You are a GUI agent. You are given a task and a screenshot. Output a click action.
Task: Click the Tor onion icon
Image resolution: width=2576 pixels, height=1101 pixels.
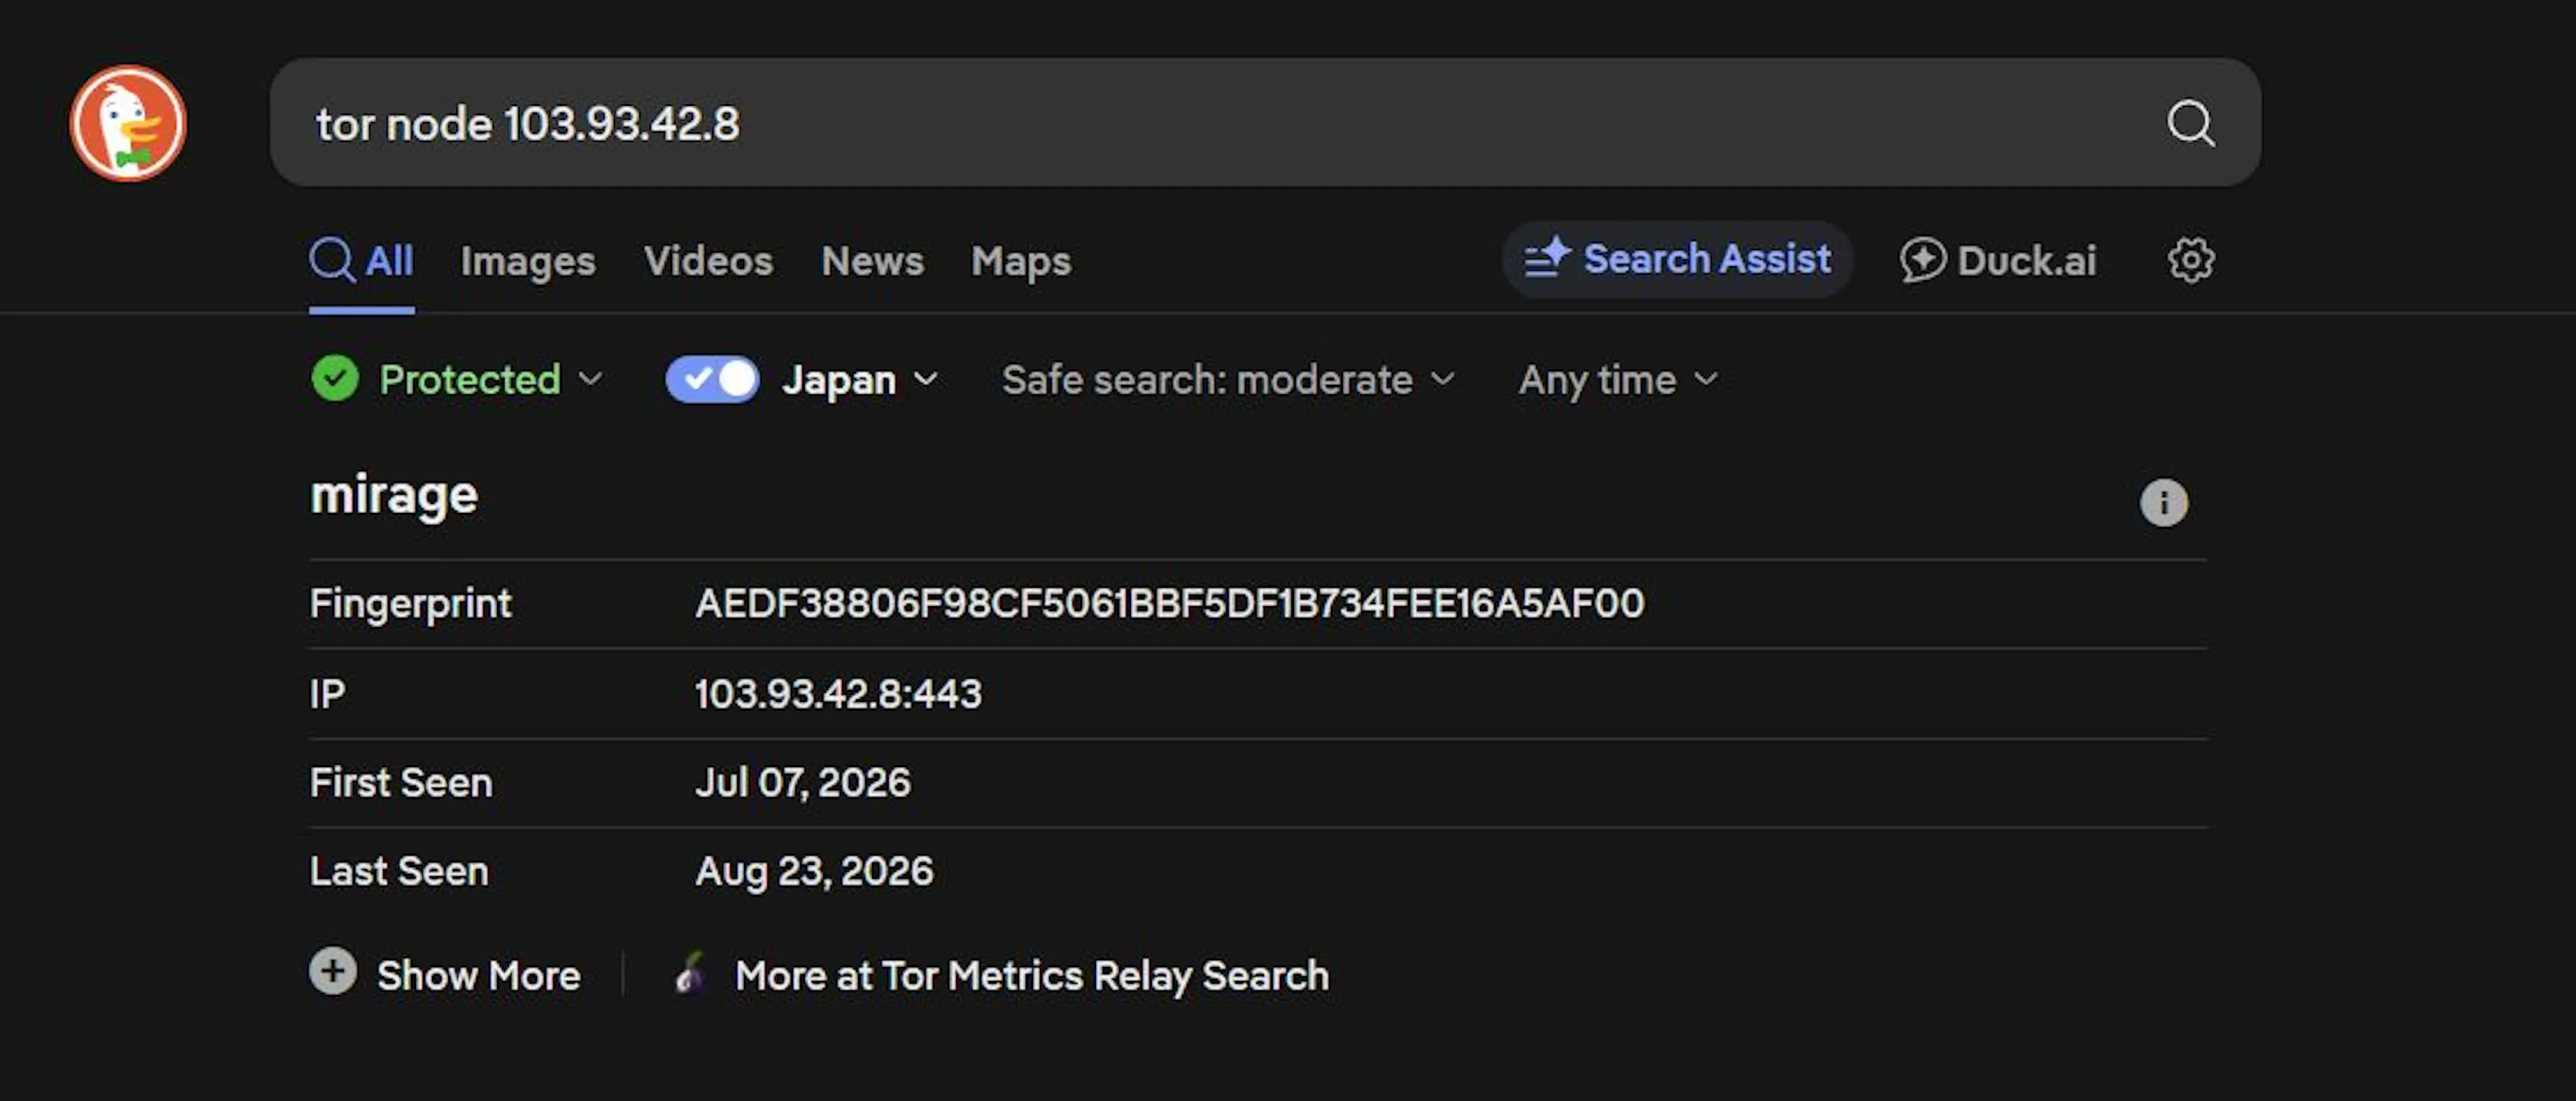click(691, 972)
